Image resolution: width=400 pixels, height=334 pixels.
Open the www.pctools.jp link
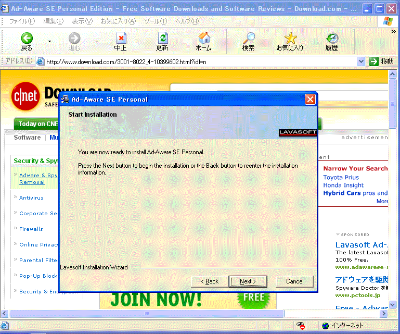click(358, 295)
